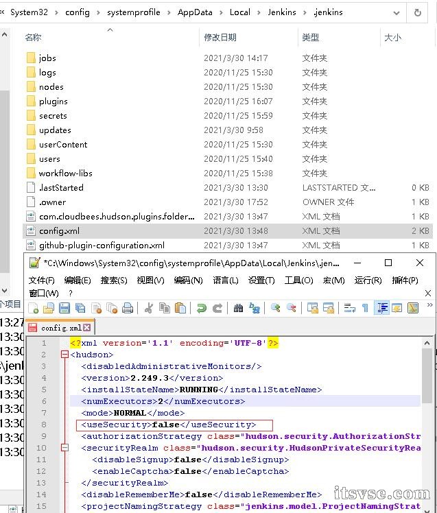The height and width of the screenshot is (513, 437).
Task: Undo last edit with green arrow
Action: (x=201, y=308)
